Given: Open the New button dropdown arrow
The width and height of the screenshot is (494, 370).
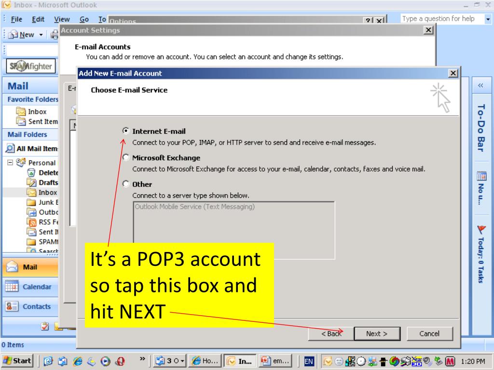Looking at the screenshot, I should tap(41, 35).
